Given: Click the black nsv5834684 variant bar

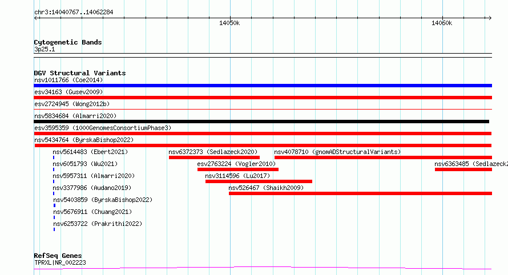Looking at the screenshot, I should coord(261,122).
